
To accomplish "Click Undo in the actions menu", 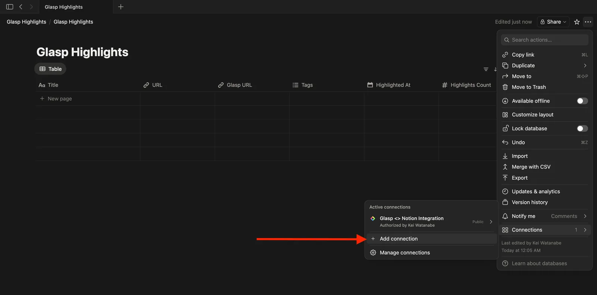I will pyautogui.click(x=545, y=142).
